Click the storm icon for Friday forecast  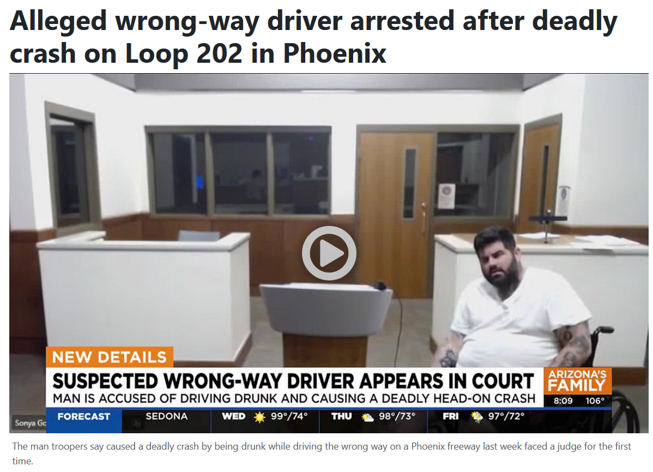tap(476, 417)
